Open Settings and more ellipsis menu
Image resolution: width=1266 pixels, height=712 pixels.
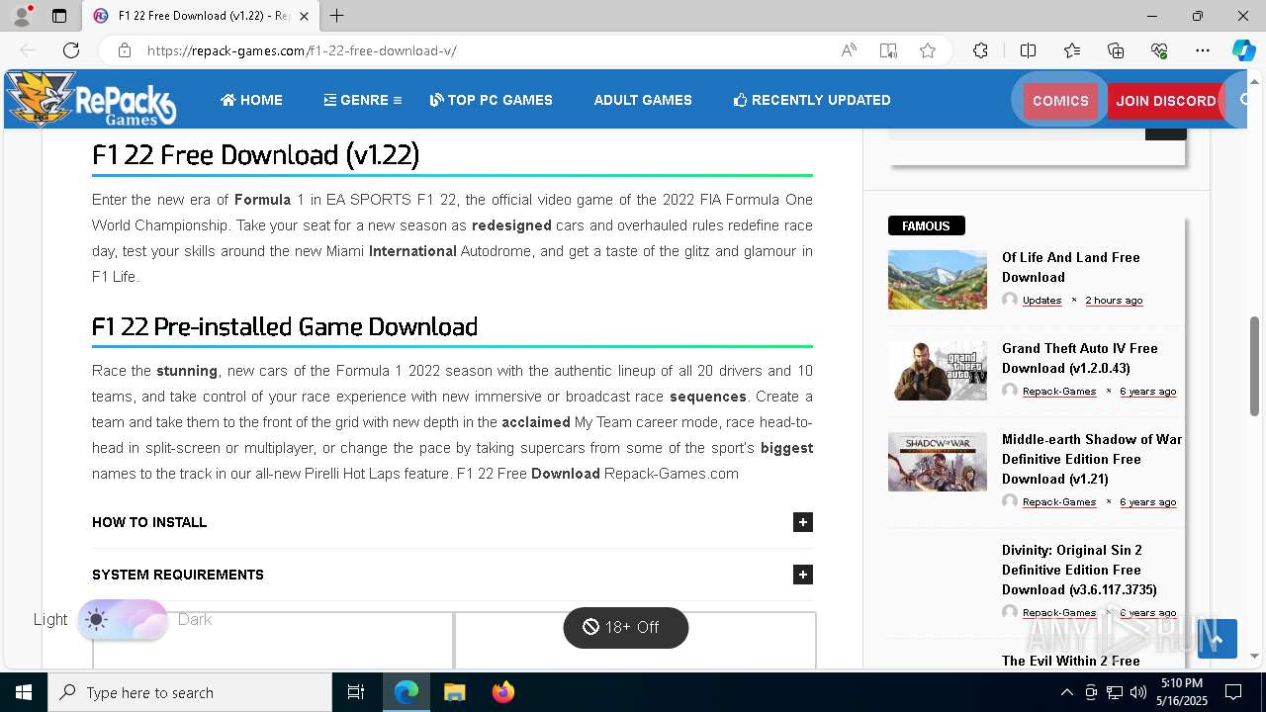coord(1203,50)
